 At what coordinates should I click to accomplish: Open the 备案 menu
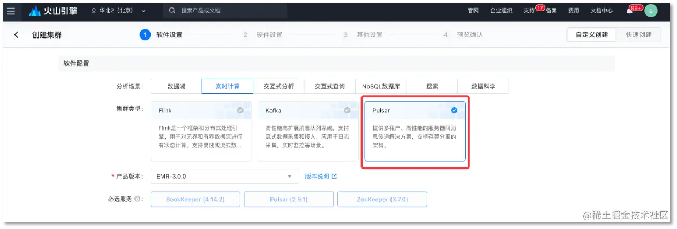(x=552, y=11)
